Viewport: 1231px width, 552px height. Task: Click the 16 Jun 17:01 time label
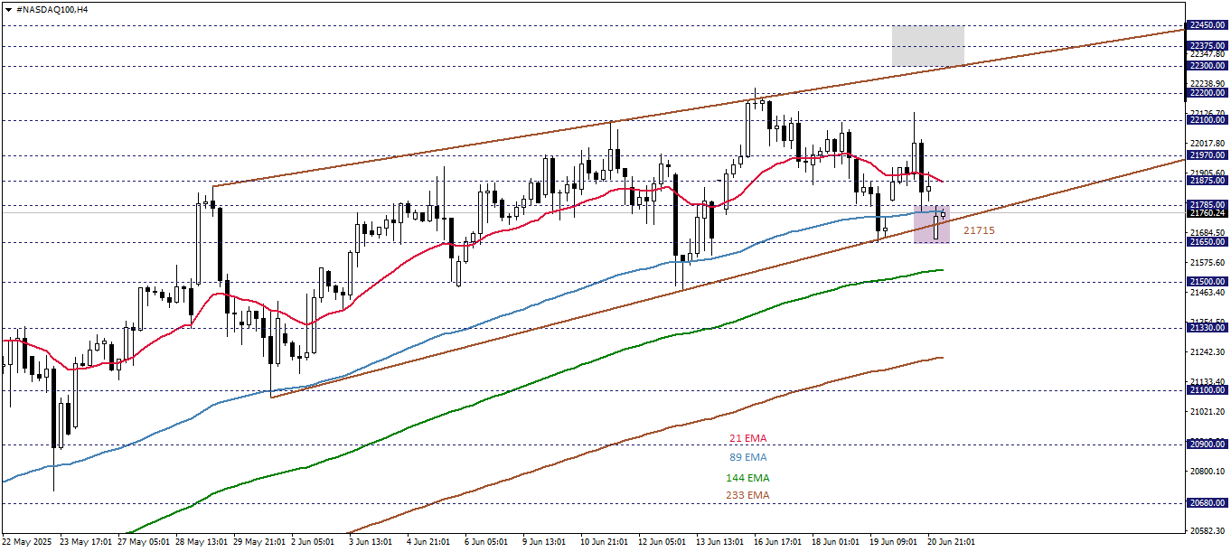(778, 542)
